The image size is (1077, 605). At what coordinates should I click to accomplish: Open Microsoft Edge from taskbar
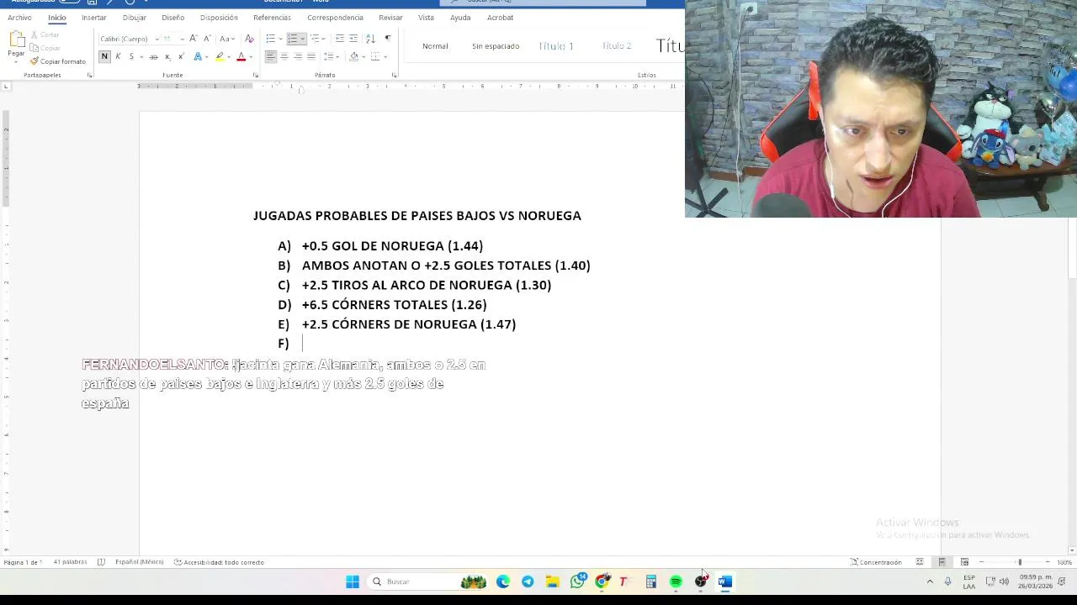pos(502,581)
